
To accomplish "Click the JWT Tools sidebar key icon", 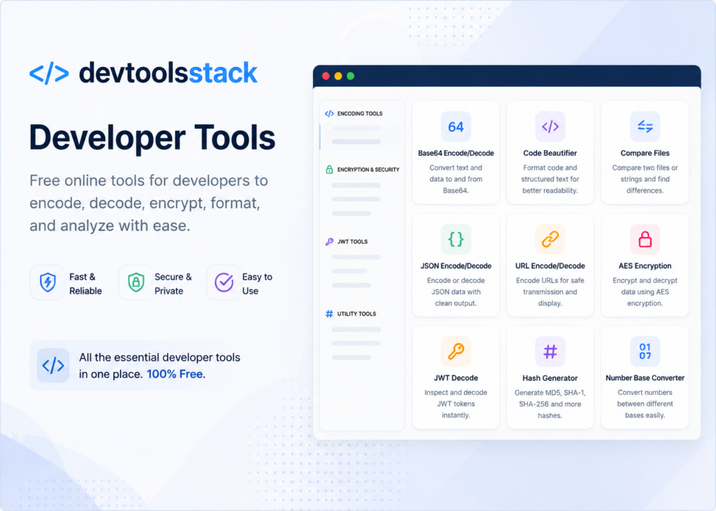I will pyautogui.click(x=329, y=242).
